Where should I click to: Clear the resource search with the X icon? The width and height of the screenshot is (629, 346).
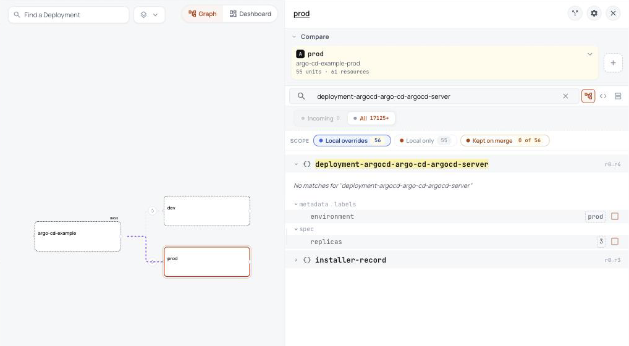point(565,96)
